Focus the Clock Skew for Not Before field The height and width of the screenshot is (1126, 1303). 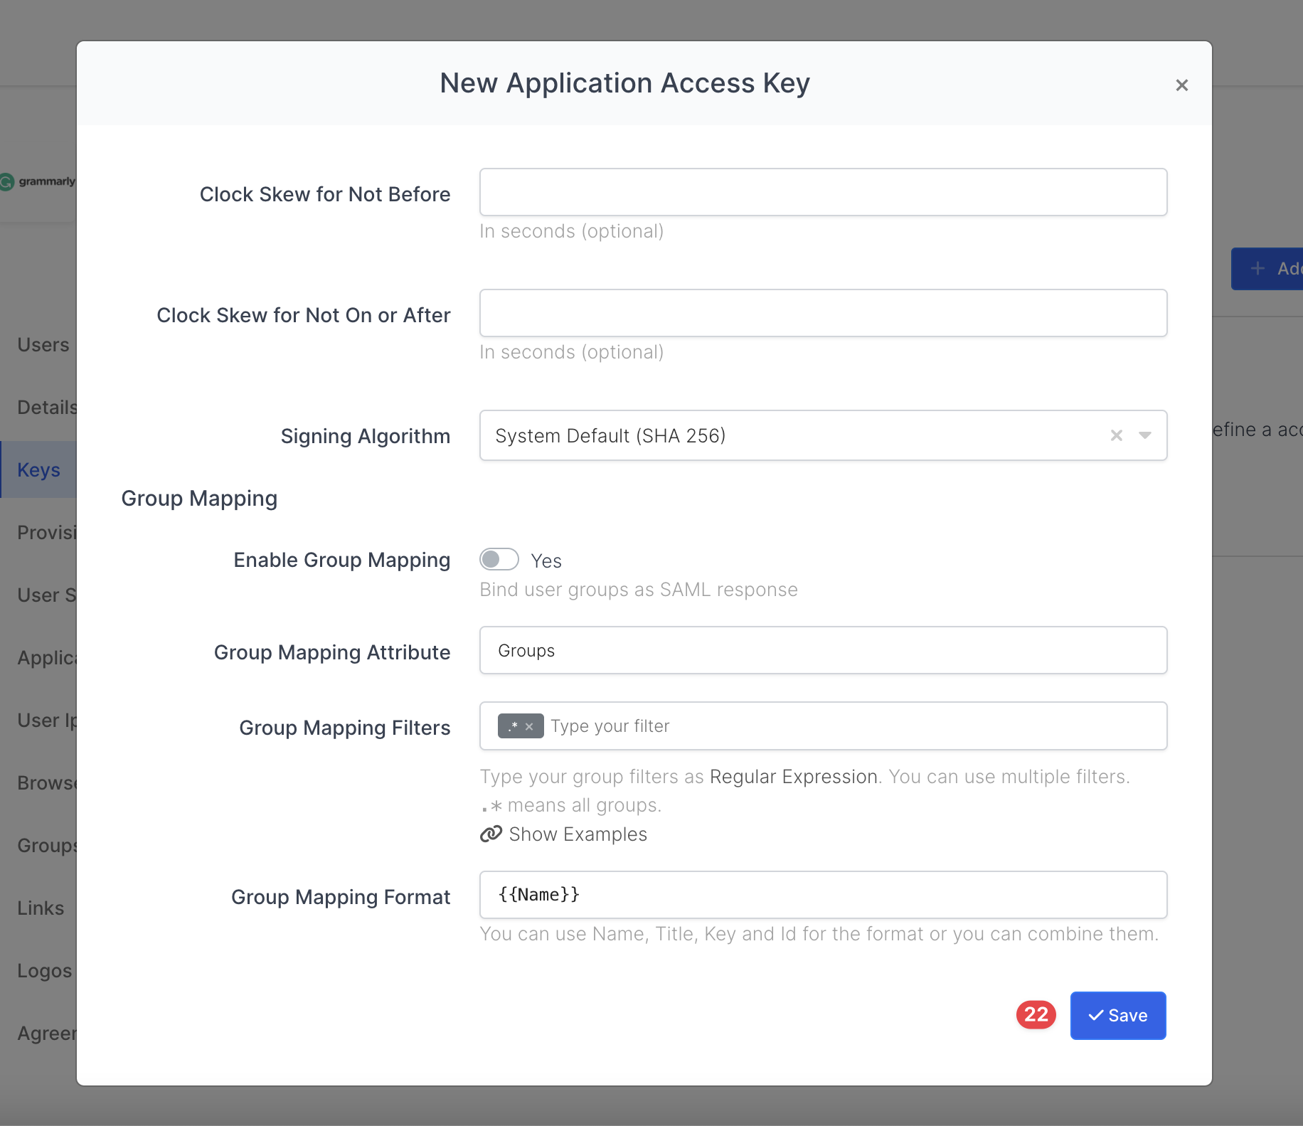point(823,192)
